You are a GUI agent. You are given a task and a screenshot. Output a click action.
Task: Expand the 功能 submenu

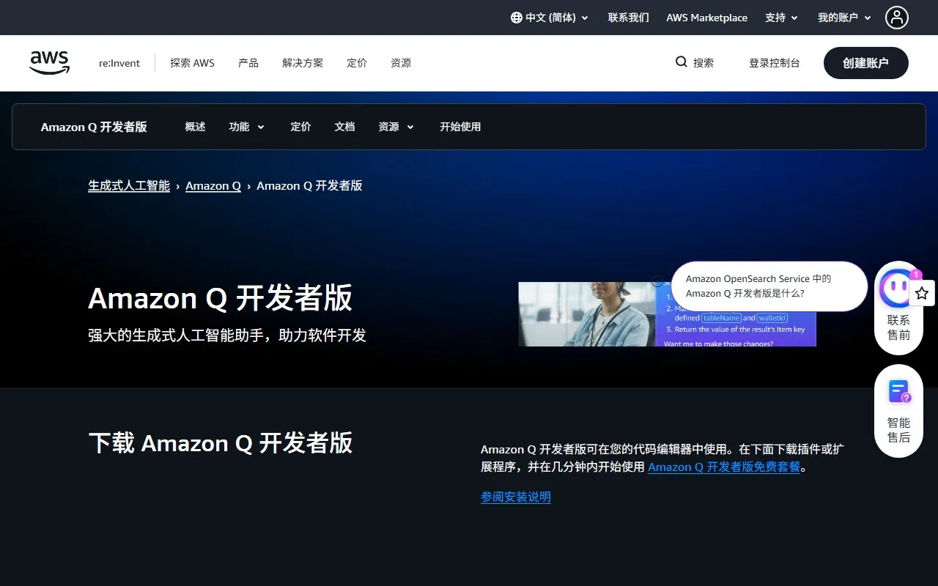point(246,127)
